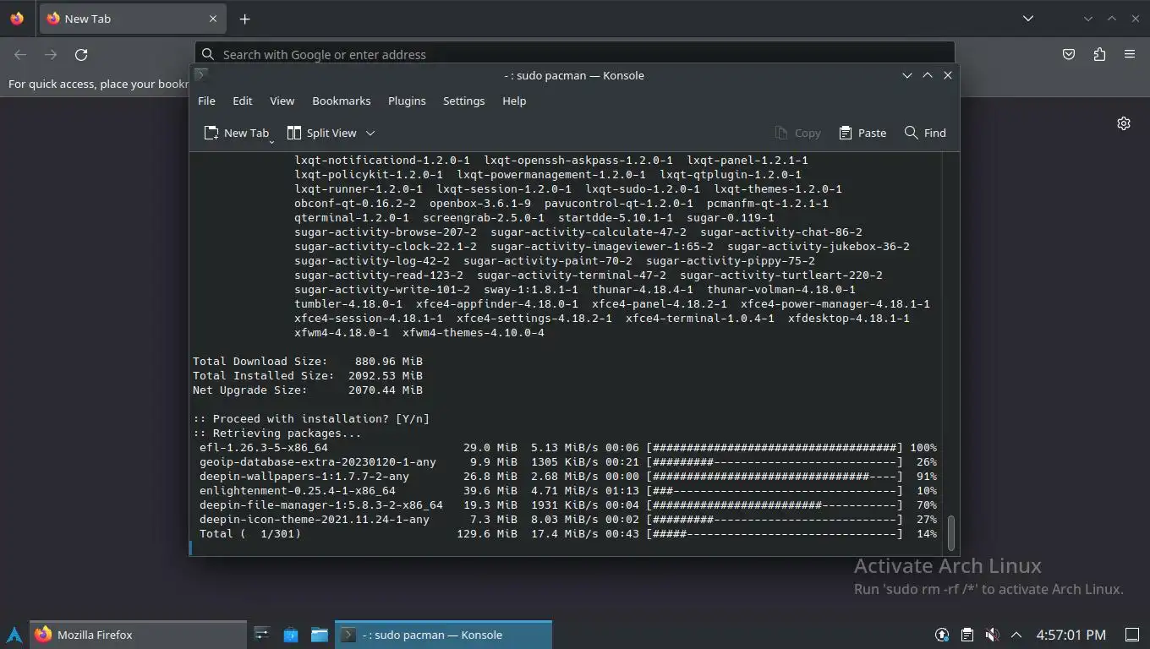
Task: Open the Konsole View menu
Action: pyautogui.click(x=282, y=101)
